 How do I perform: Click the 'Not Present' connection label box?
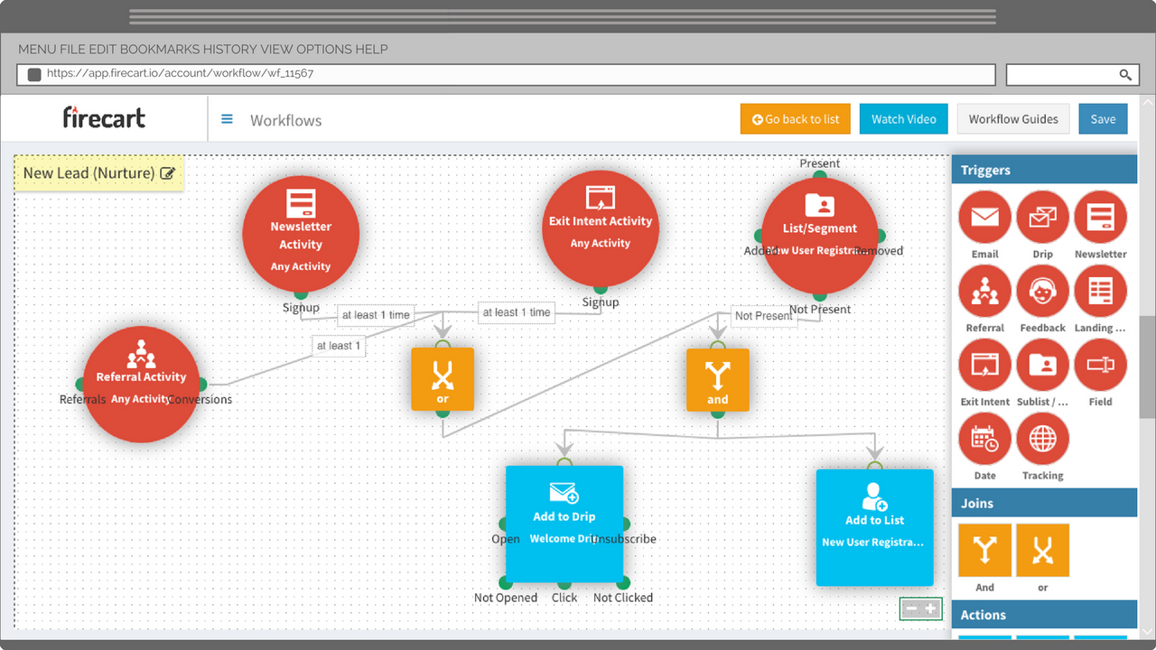pos(764,316)
